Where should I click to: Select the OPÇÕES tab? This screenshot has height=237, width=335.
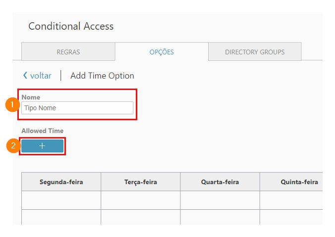[162, 51]
